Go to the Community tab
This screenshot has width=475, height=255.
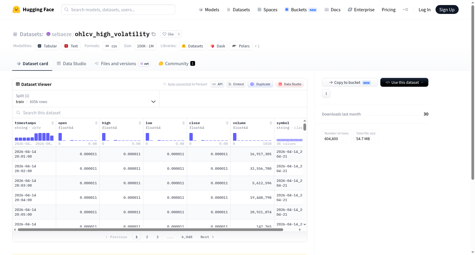[177, 64]
